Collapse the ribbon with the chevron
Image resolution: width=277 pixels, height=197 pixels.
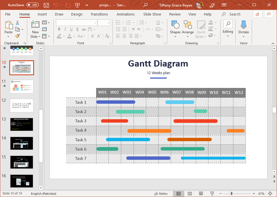point(273,43)
